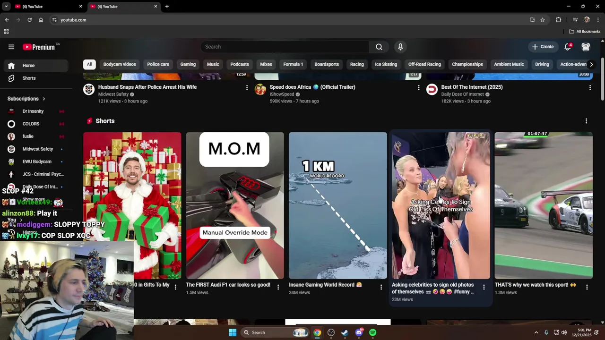
Task: Open Shorts shelf three-dot menu
Action: click(586, 121)
